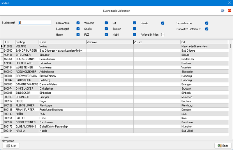The height and width of the screenshot is (150, 233).
Task: Click the Name column header
Action: pos(62,42)
